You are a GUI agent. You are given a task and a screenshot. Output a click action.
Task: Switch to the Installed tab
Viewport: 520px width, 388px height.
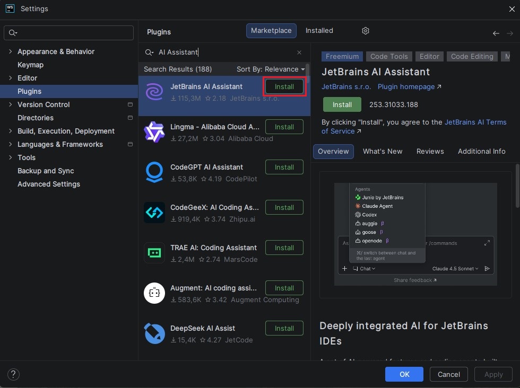pos(319,30)
